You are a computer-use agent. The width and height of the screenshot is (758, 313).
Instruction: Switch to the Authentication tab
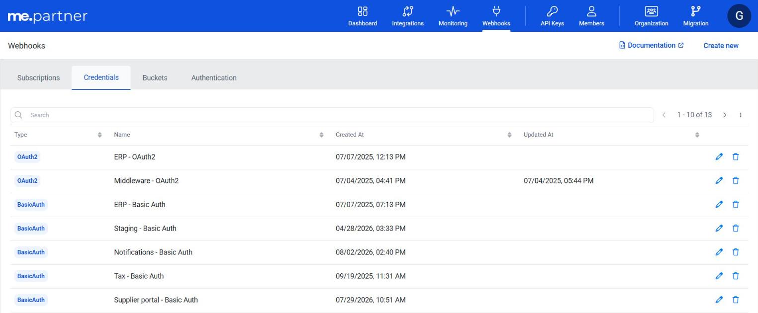point(214,78)
